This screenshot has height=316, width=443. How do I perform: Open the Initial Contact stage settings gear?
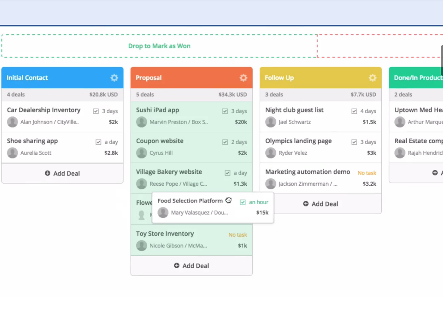tap(114, 78)
